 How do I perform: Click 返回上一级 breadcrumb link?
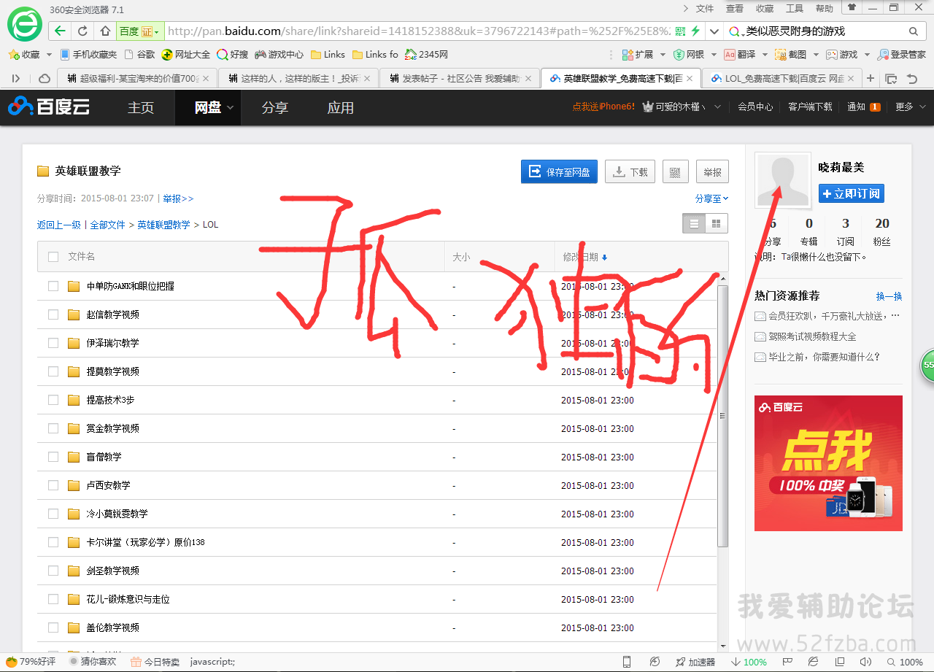pyautogui.click(x=58, y=225)
